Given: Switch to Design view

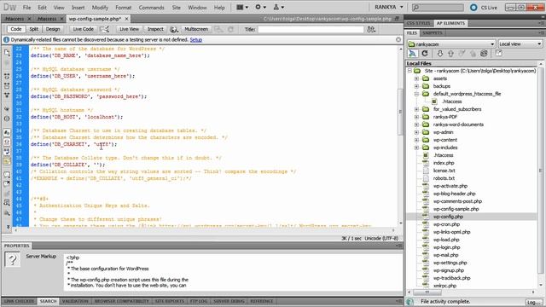Looking at the screenshot, I should [x=53, y=29].
